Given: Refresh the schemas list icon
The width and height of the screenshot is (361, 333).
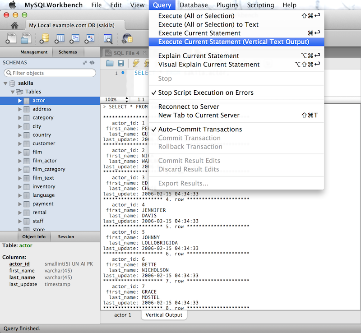Looking at the screenshot, I should [92, 63].
